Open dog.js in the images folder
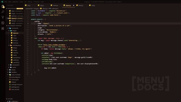 (15, 38)
